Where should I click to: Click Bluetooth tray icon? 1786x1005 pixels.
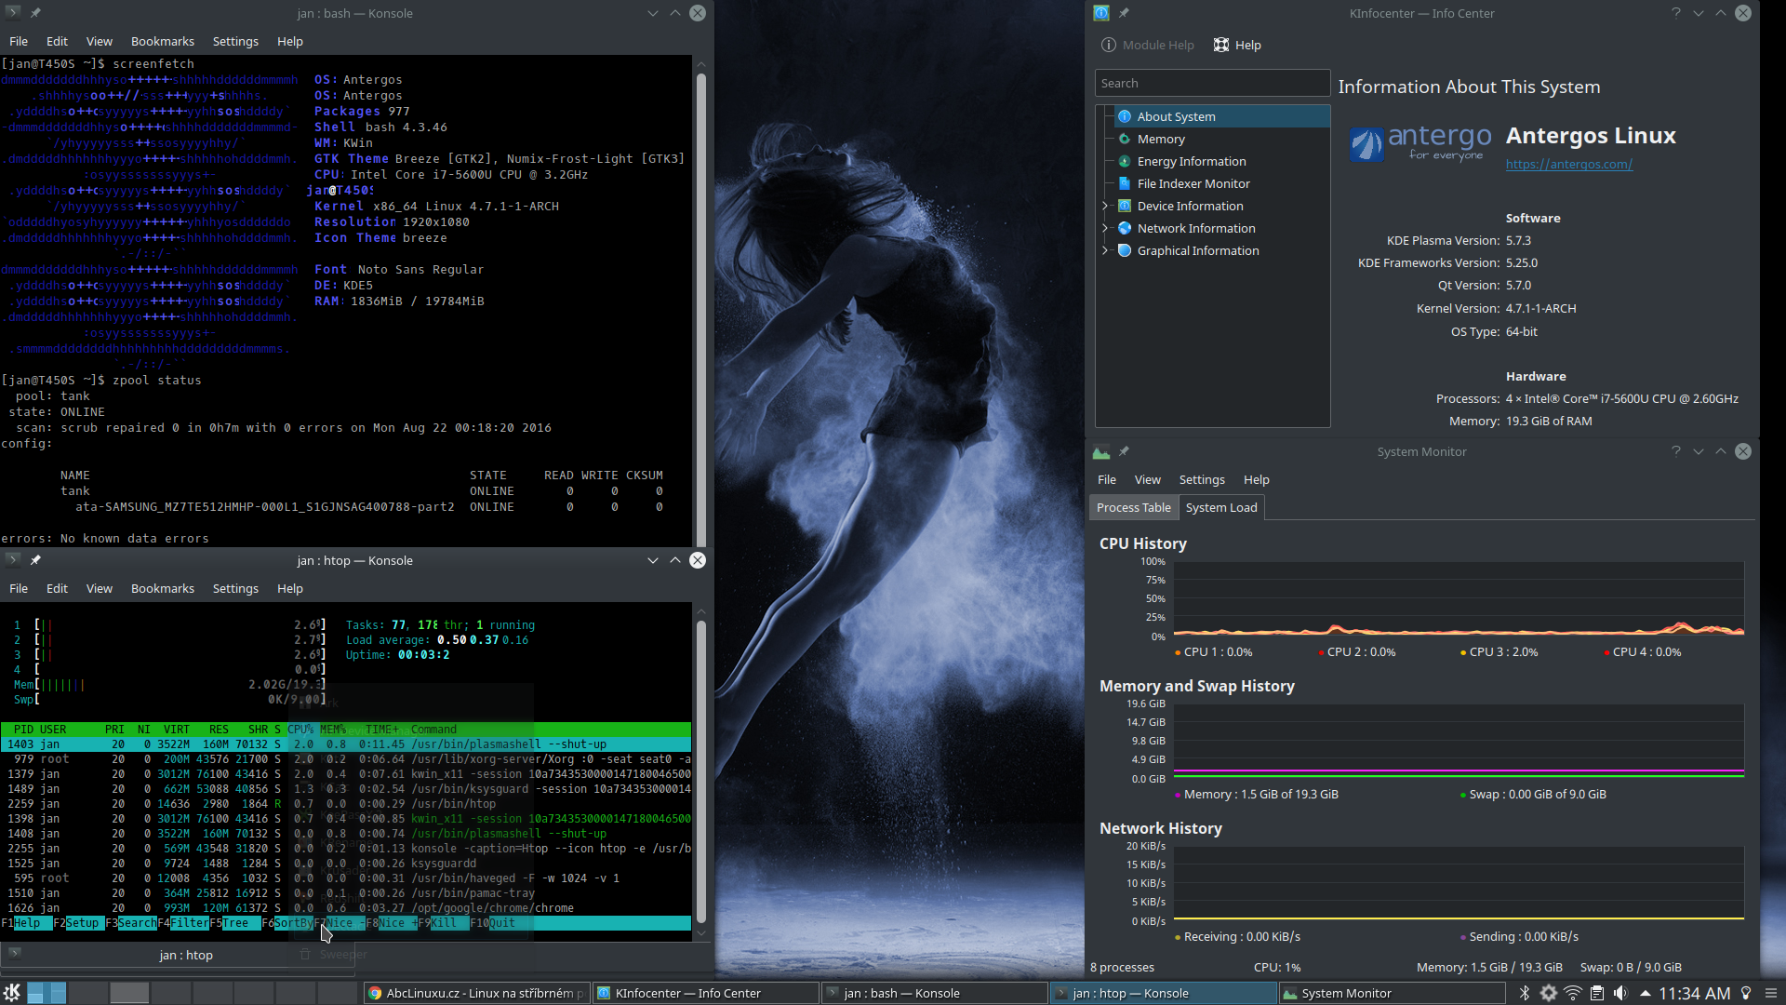click(x=1524, y=993)
